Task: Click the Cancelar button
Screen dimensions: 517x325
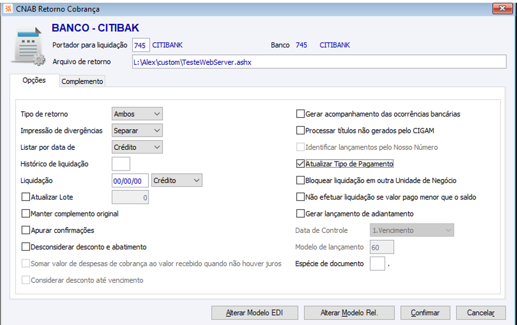Action: click(x=481, y=313)
